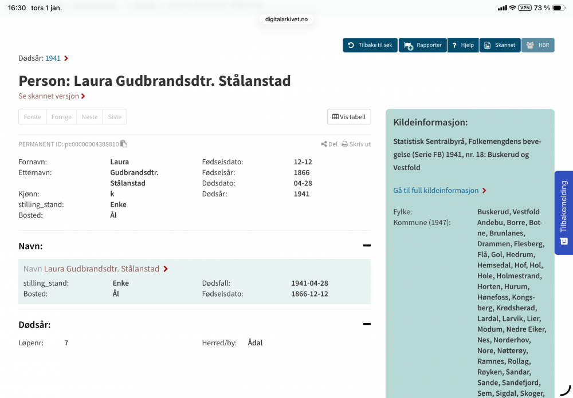Jump to the Siste record
The width and height of the screenshot is (573, 398).
pyautogui.click(x=115, y=117)
